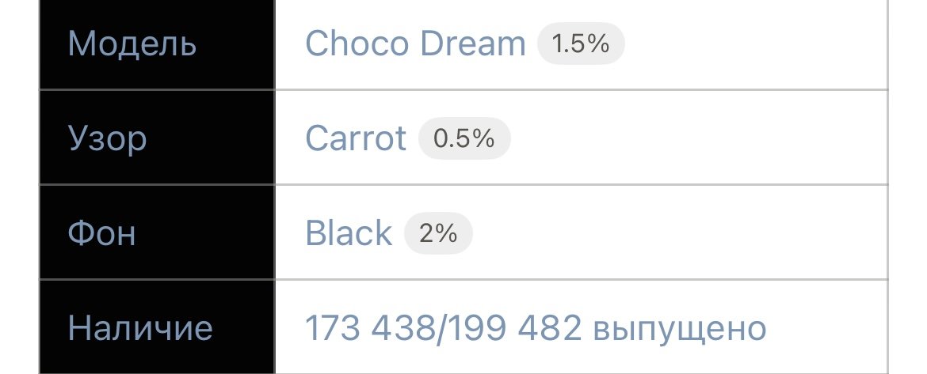Click the total supply number 199 482
Image resolution: width=927 pixels, height=374 pixels.
point(513,328)
